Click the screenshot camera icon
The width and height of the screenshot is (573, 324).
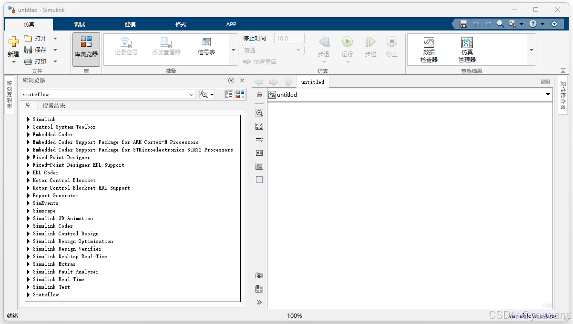pyautogui.click(x=259, y=275)
